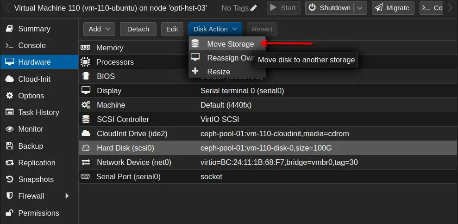Click the Memory row RAM icon

pos(85,48)
